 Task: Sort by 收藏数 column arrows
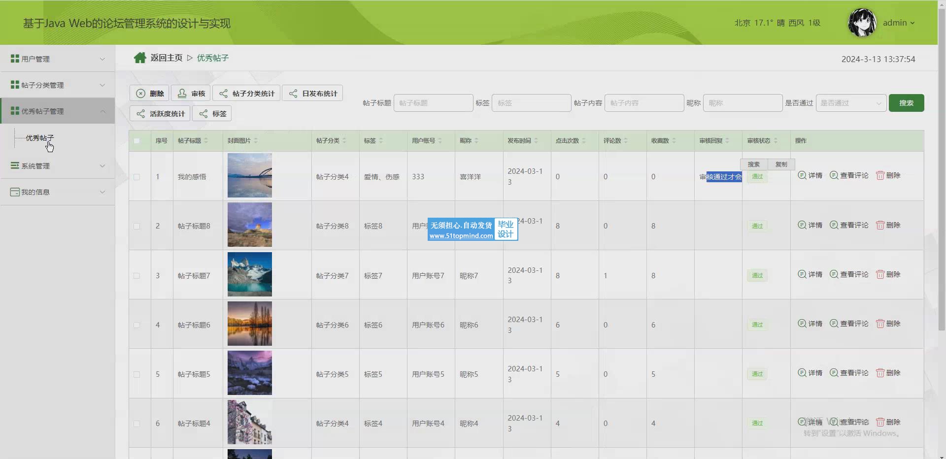click(674, 141)
